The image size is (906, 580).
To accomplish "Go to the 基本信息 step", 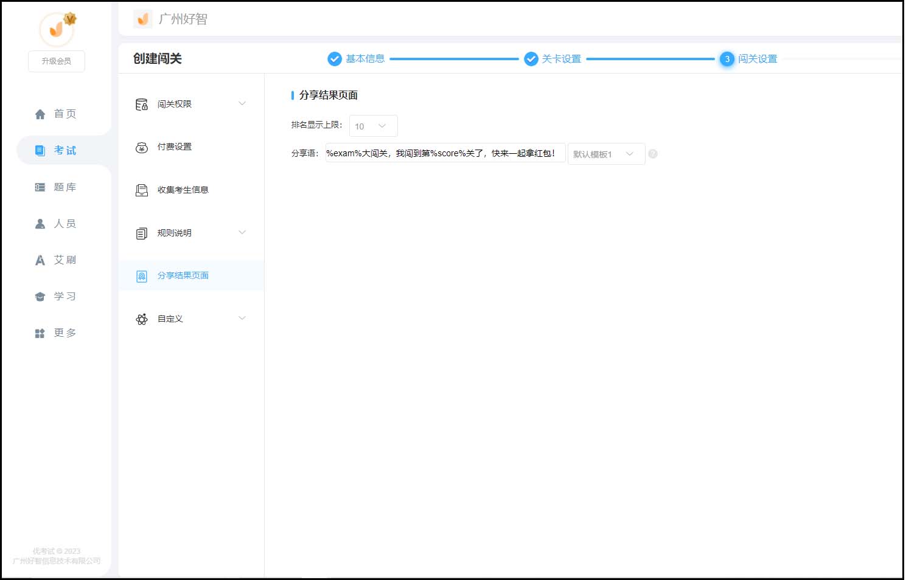I will pos(364,59).
